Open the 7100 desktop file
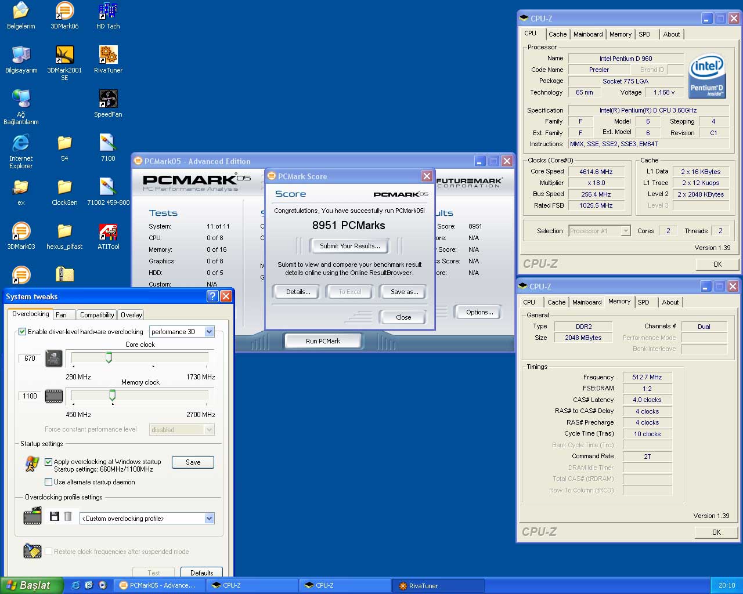The width and height of the screenshot is (743, 594). click(x=108, y=148)
